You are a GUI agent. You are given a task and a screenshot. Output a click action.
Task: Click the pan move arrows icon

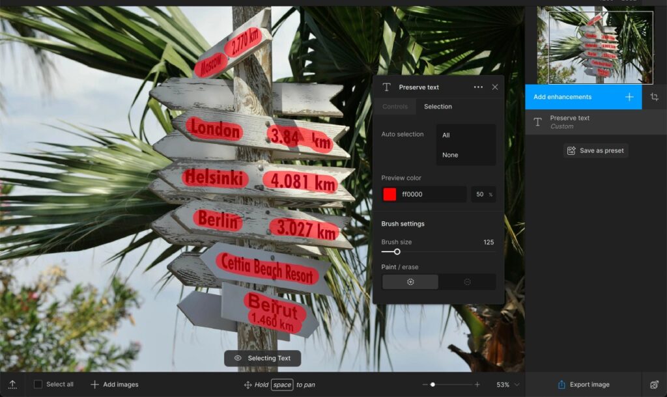[x=248, y=385]
